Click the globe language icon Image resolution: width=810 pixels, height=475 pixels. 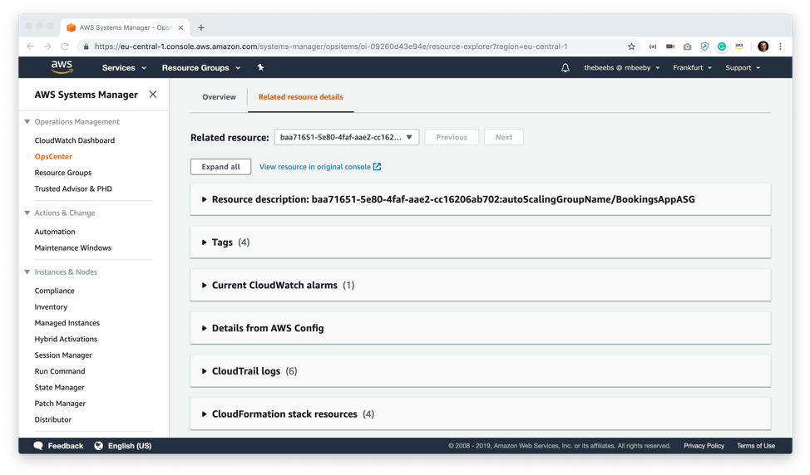(x=99, y=446)
